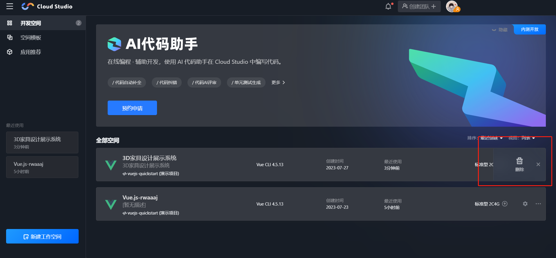
Task: Click the 标准型 2C4G spec label
Action: tap(487, 204)
